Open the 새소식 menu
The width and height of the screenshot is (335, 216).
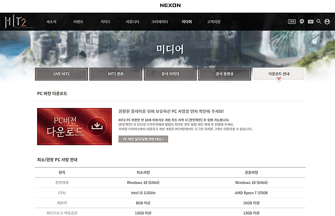click(x=52, y=22)
